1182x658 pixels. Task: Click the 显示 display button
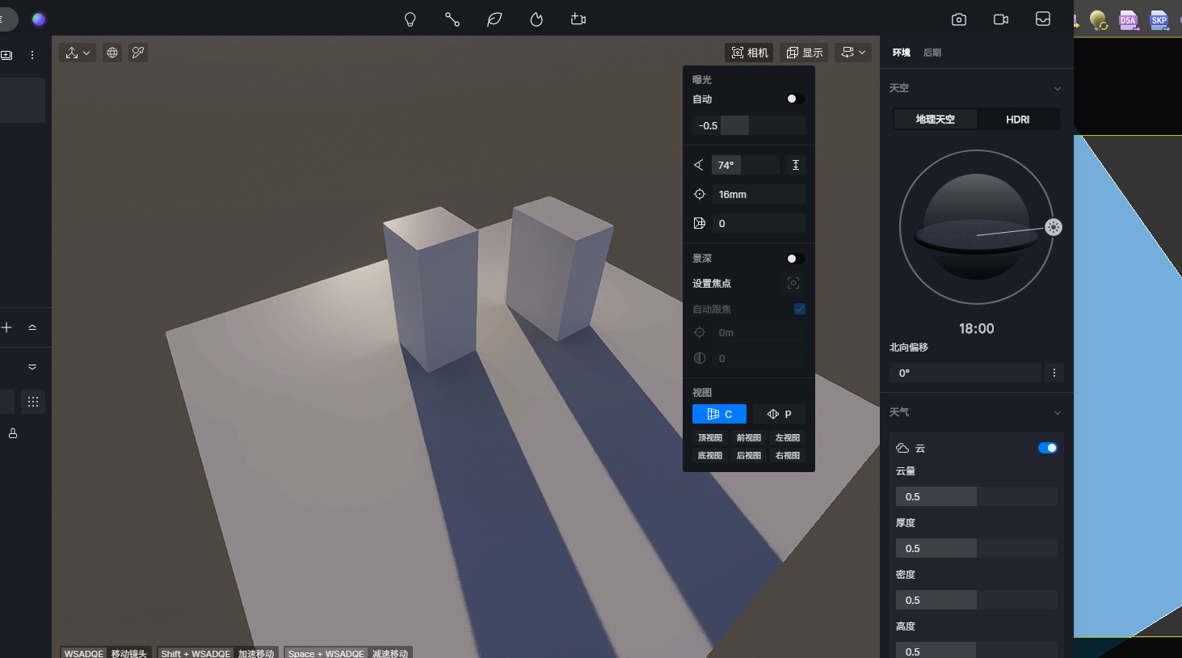[x=804, y=53]
